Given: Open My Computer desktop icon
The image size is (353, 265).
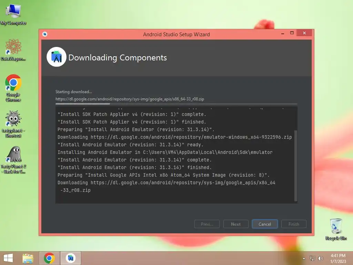Looking at the screenshot, I should coord(13,14).
